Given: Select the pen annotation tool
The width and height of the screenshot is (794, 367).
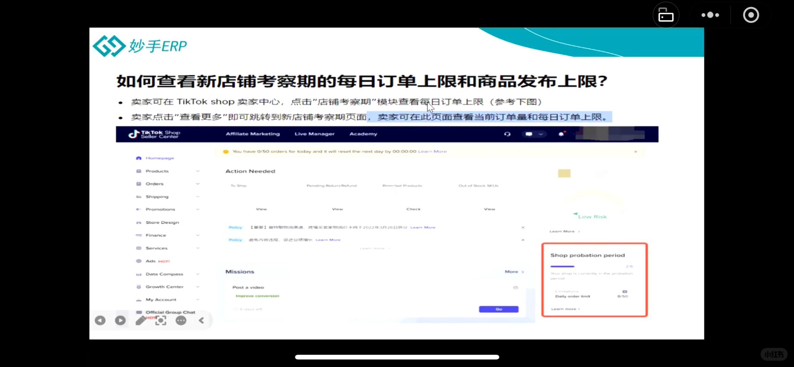Looking at the screenshot, I should click(140, 320).
